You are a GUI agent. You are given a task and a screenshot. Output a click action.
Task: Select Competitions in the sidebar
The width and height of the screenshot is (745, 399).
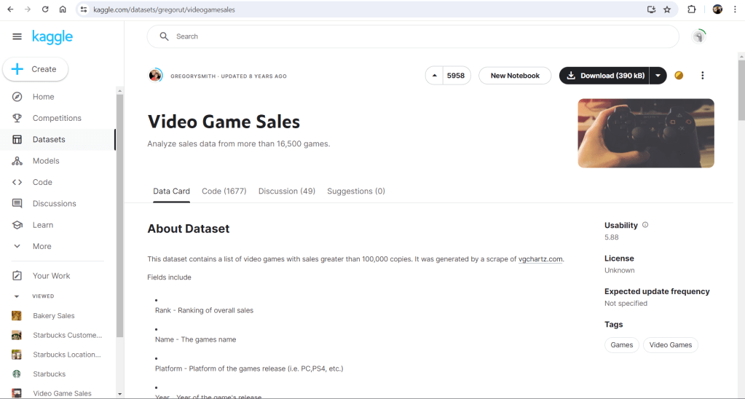[57, 118]
